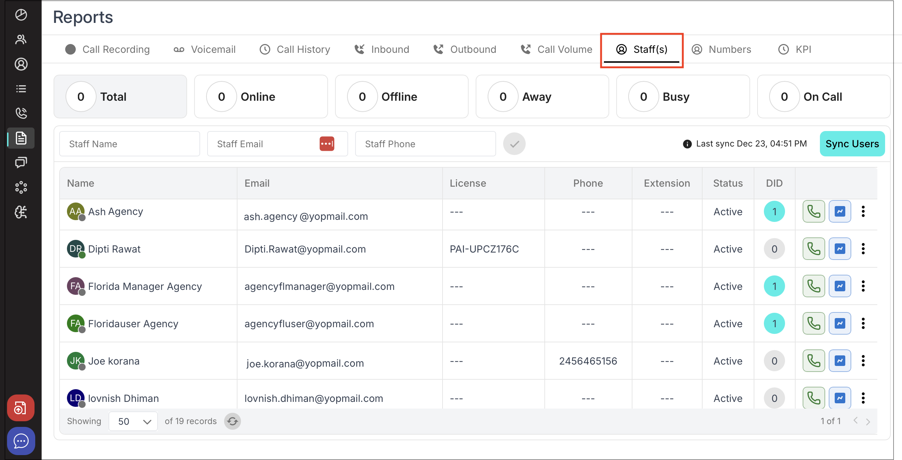
Task: Open the list view icon in sidebar
Action: tap(21, 89)
